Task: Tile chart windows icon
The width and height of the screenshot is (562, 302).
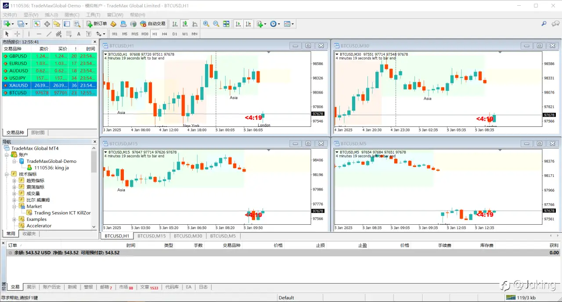Action: (x=226, y=24)
